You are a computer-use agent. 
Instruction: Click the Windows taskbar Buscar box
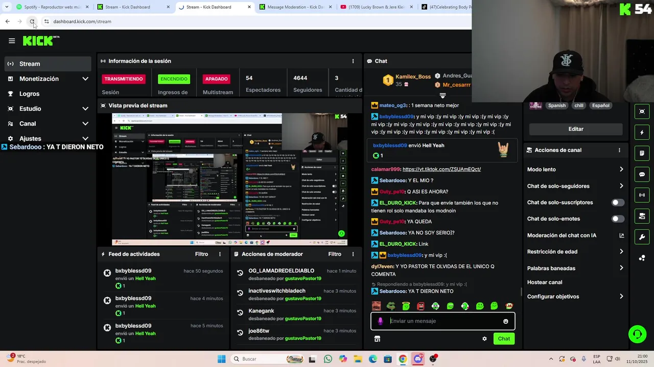(267, 359)
